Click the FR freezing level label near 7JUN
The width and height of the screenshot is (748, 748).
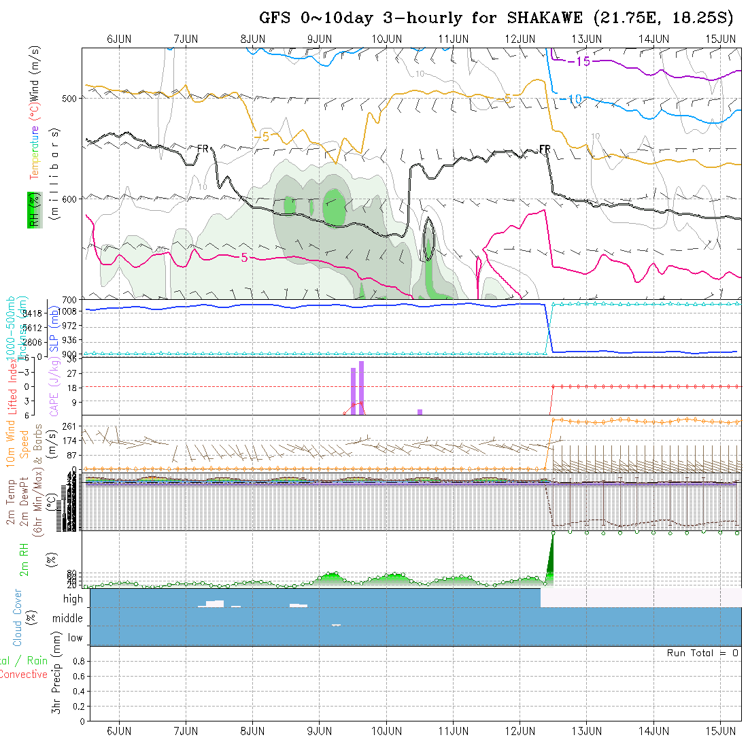(x=203, y=148)
